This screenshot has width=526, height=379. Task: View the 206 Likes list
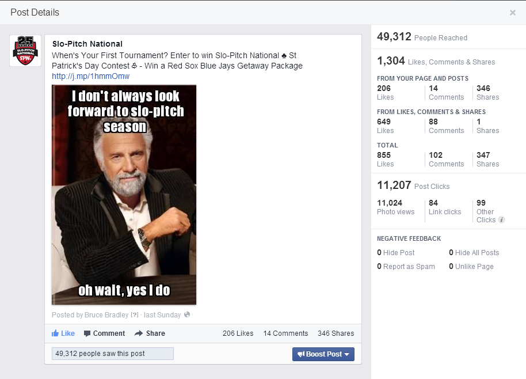238,333
